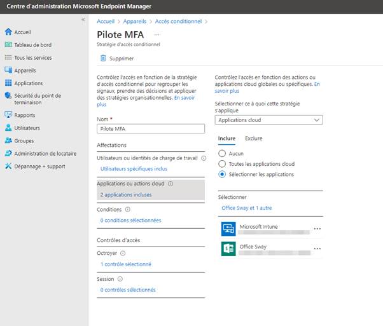The width and height of the screenshot is (383, 326).
Task: Open the 2 applications incluses link
Action: coord(126,194)
